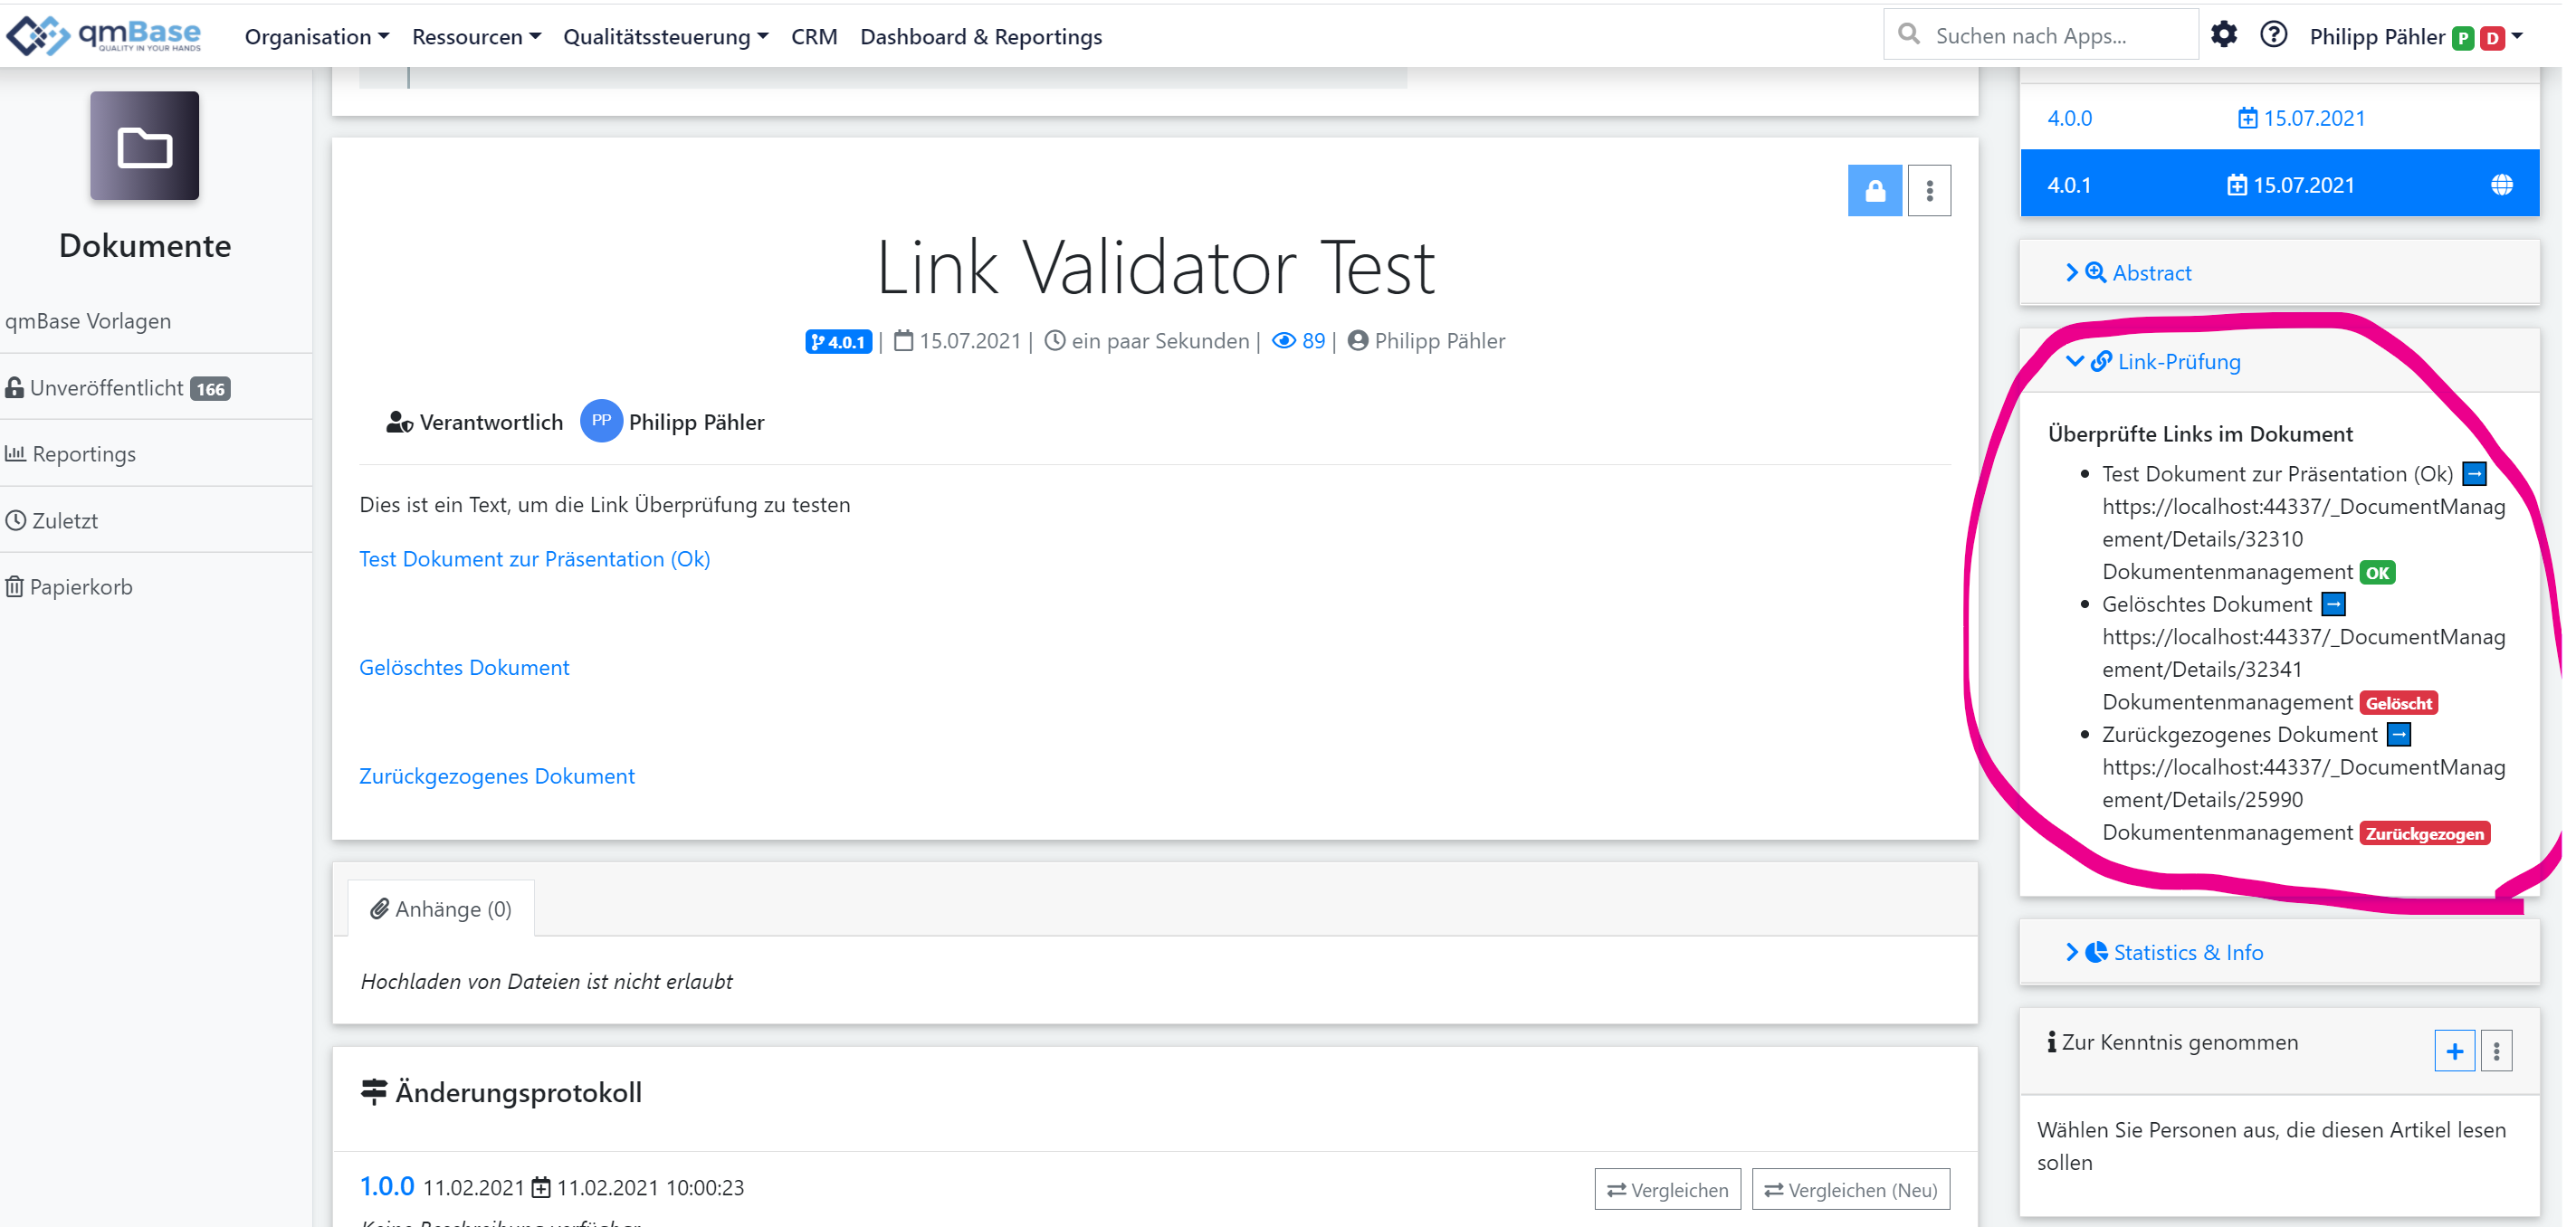The image size is (2576, 1227).
Task: Click the blue lock button
Action: (1875, 190)
